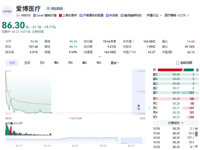Click the Level1基础行情 tag icon
Image resolution: width=200 pixels, height=150 pixels.
coord(34,15)
